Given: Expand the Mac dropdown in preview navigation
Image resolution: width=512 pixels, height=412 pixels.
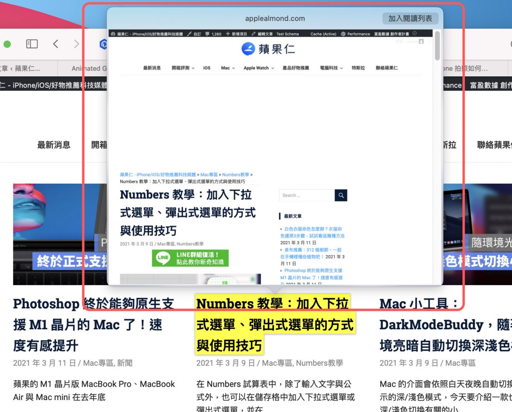Looking at the screenshot, I should pos(228,68).
